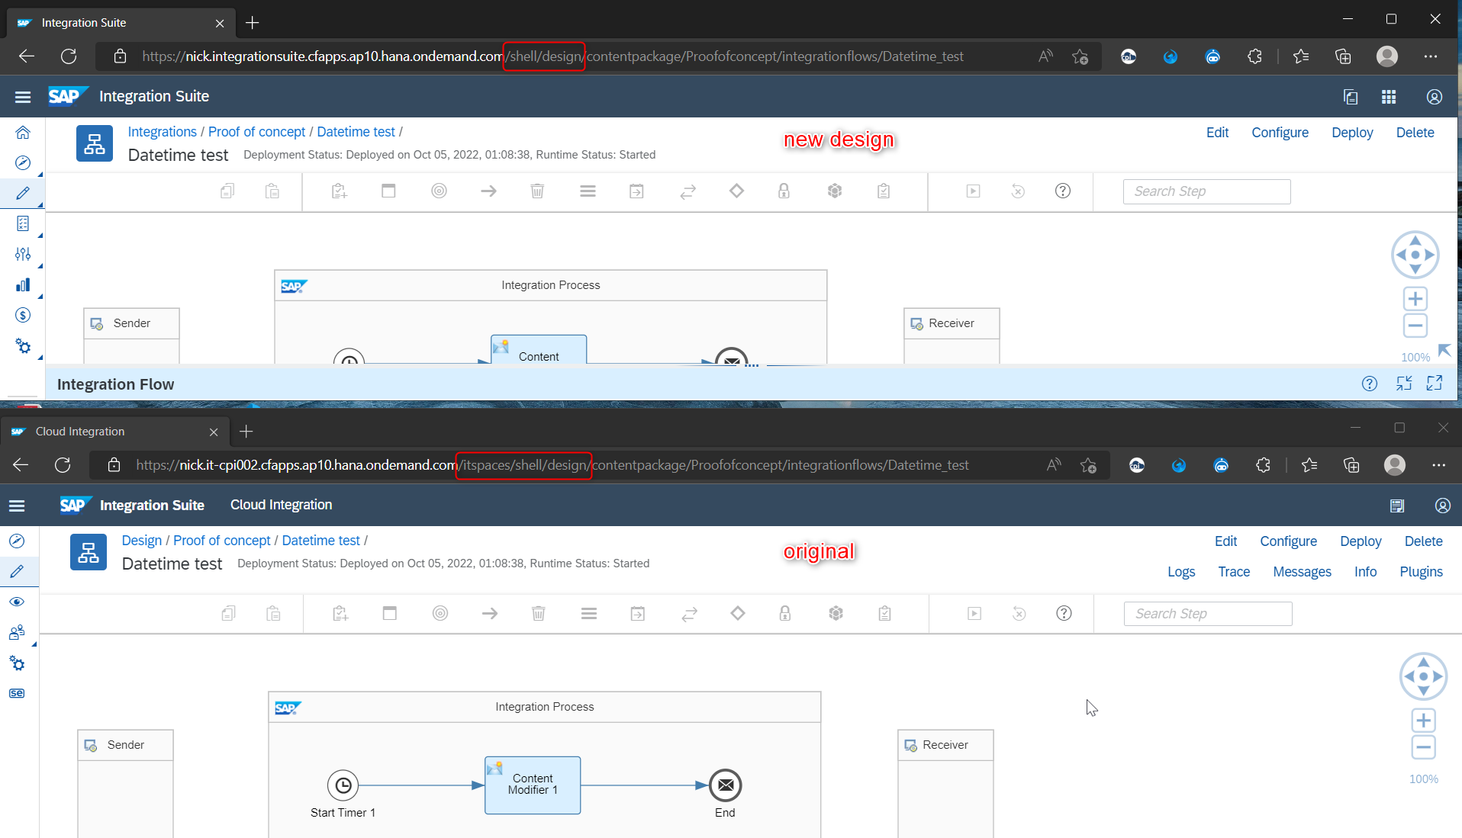Open browser profile menu in address bar row
The height and width of the screenshot is (838, 1462).
[x=1386, y=56]
